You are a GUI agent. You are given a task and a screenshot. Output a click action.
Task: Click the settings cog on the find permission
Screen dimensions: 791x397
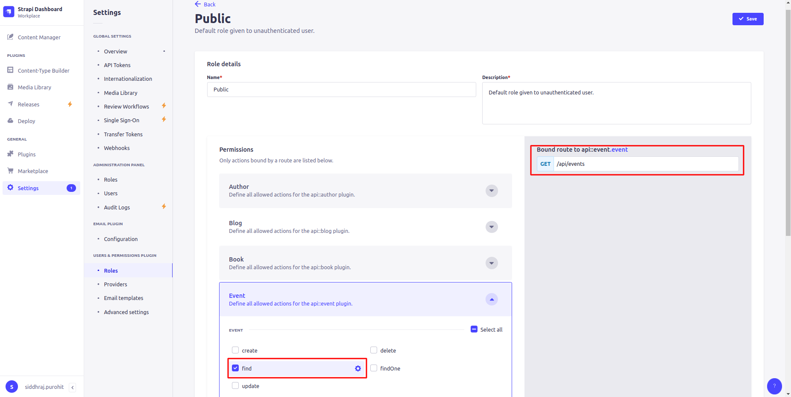point(357,368)
